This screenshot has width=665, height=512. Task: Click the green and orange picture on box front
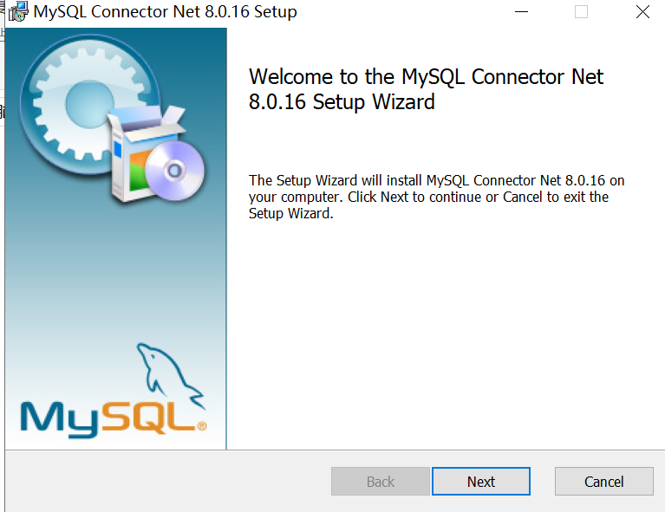pos(138,170)
